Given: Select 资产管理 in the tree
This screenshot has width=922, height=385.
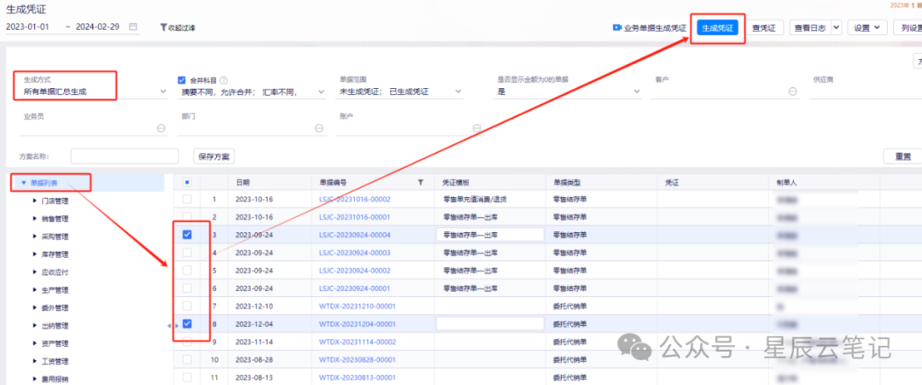Looking at the screenshot, I should coord(55,343).
